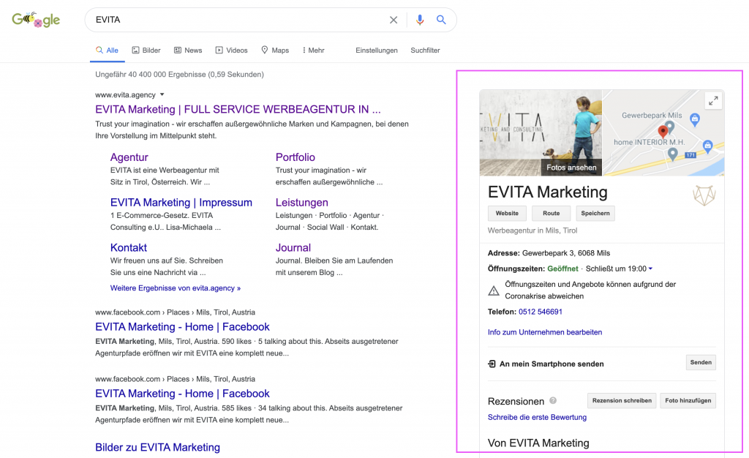This screenshot has height=458, width=749.
Task: Open the EVITA fox logo in the knowledge panel
Action: (704, 195)
